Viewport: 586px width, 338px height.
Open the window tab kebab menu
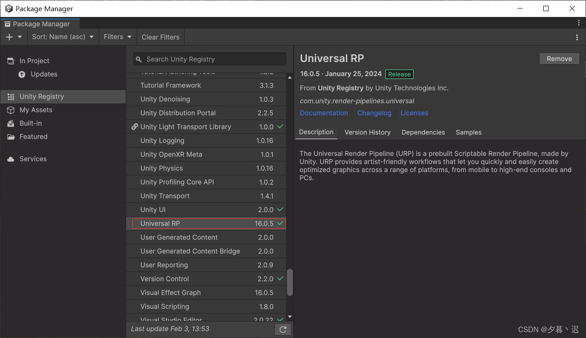tap(579, 23)
